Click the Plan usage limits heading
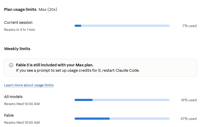The height and width of the screenshot is (127, 201). click(x=20, y=9)
